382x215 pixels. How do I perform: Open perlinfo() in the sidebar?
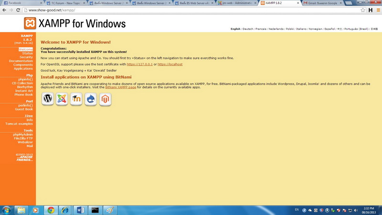click(25, 105)
